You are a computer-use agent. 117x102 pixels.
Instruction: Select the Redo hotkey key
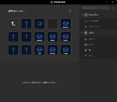53,37
